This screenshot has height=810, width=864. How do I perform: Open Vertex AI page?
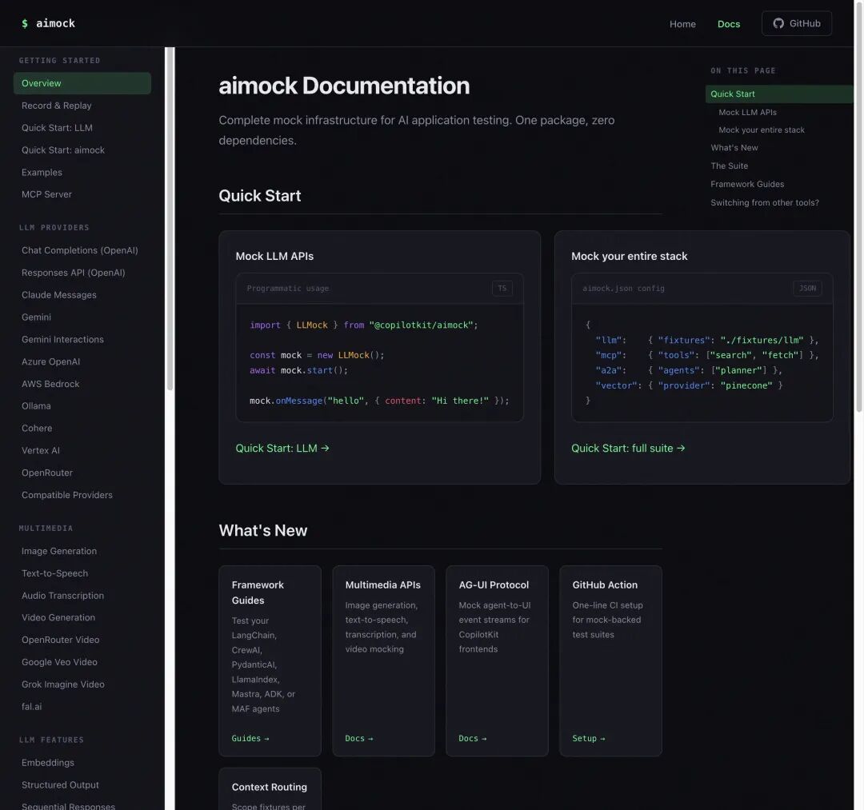[82, 450]
